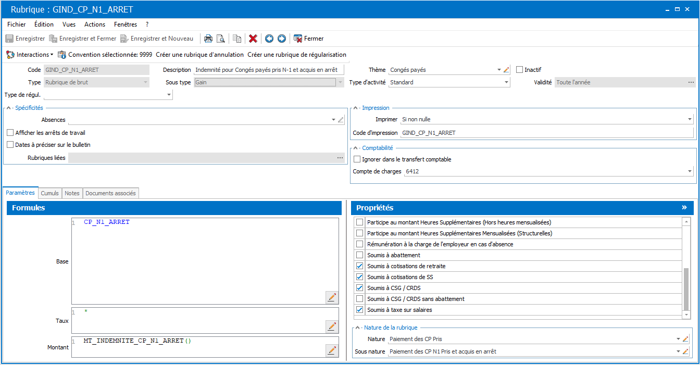This screenshot has height=365, width=700.
Task: Open the Actions menu
Action: 95,24
